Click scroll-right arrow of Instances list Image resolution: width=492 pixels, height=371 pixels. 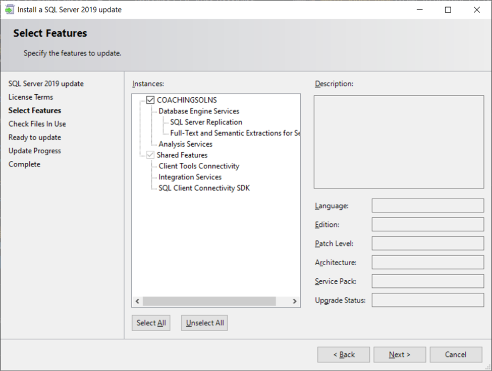tap(295, 301)
